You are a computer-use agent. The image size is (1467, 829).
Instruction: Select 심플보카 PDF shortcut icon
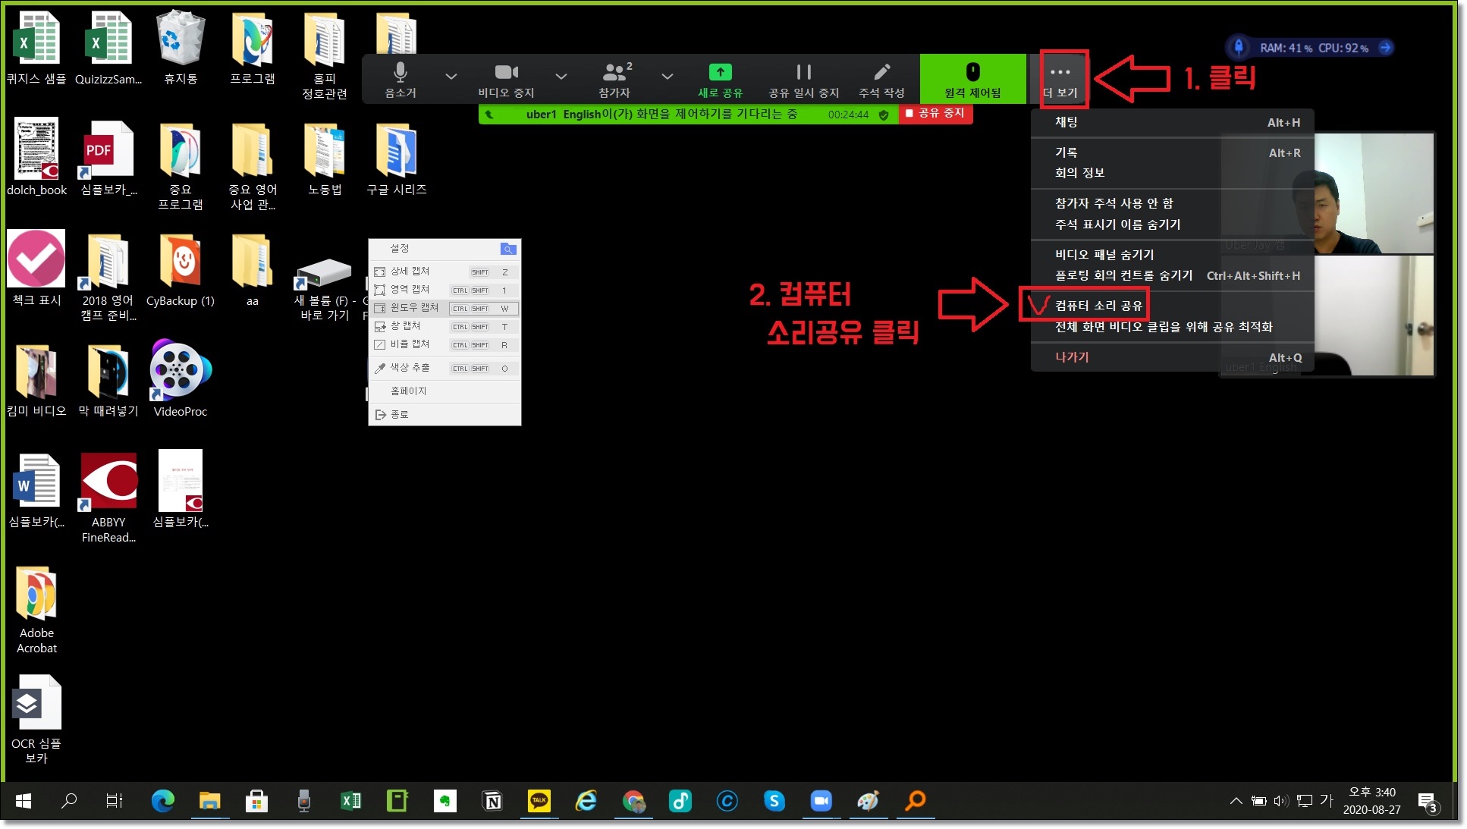pyautogui.click(x=108, y=157)
